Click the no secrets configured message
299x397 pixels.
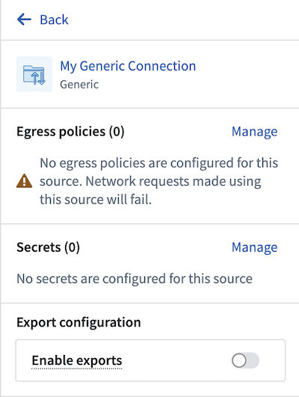(135, 279)
